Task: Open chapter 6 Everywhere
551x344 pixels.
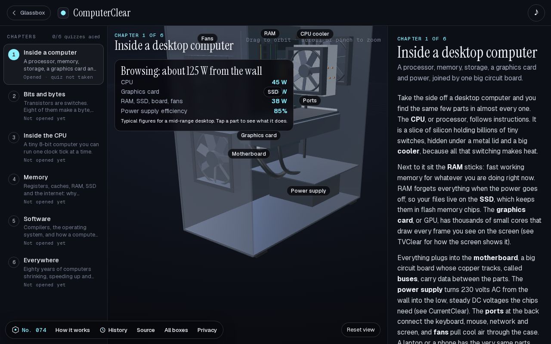Action: [53, 272]
